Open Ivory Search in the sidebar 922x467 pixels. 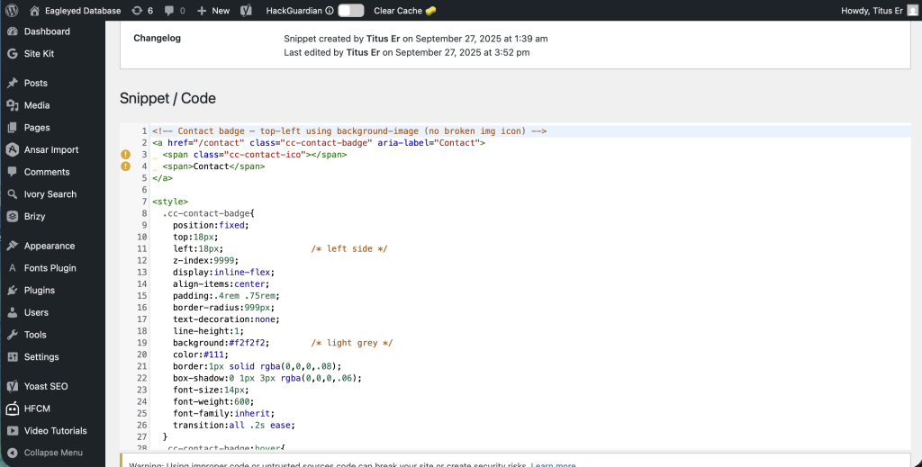(50, 194)
